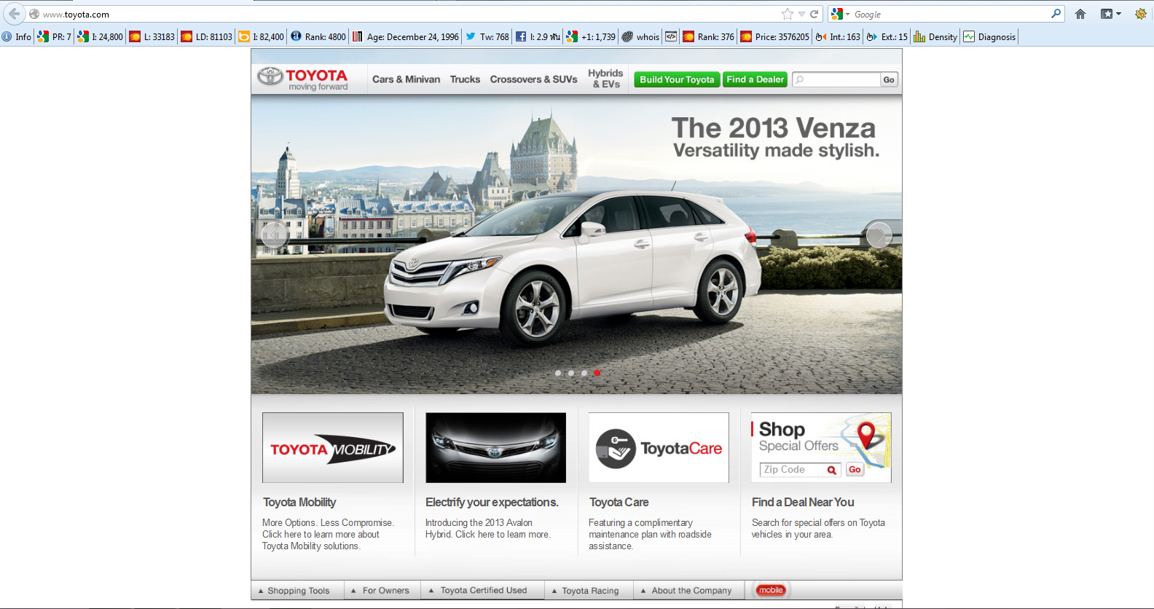This screenshot has width=1154, height=609.
Task: Open the Toyota Mobility heading link
Action: (x=299, y=502)
